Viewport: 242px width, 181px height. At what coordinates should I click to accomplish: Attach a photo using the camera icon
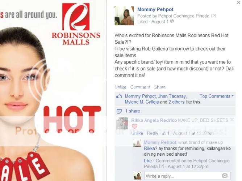coord(225,175)
